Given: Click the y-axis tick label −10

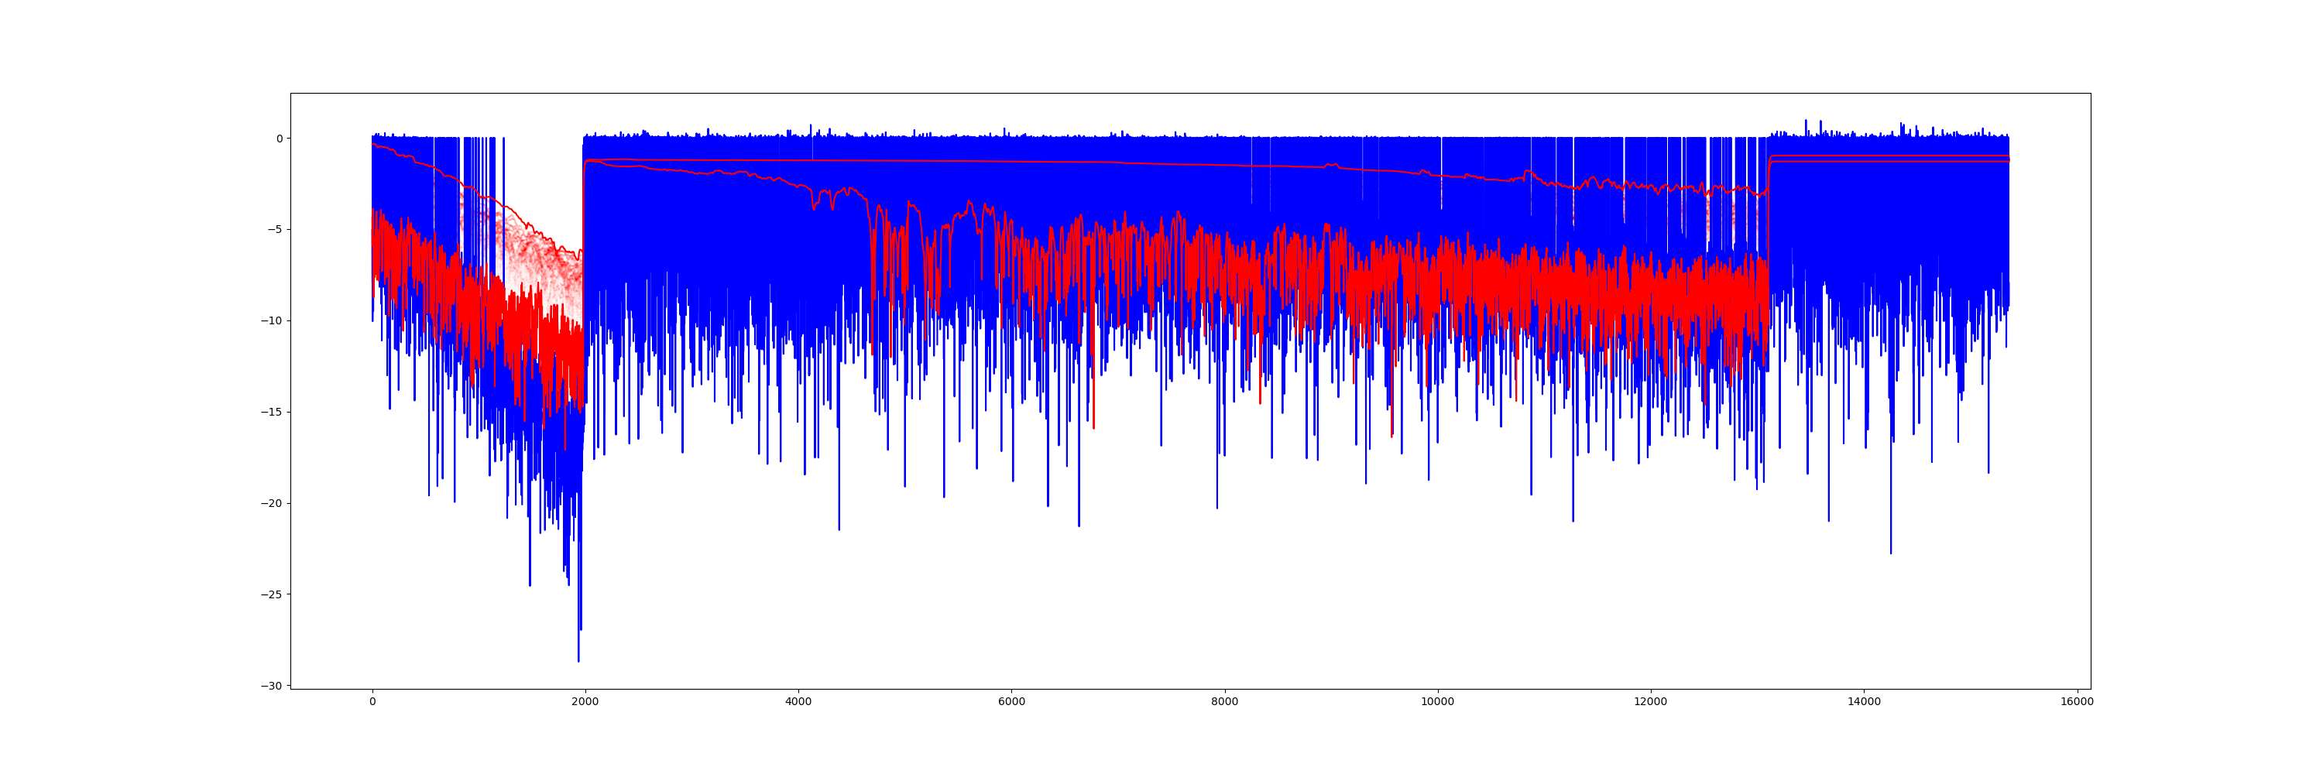Looking at the screenshot, I should [272, 320].
